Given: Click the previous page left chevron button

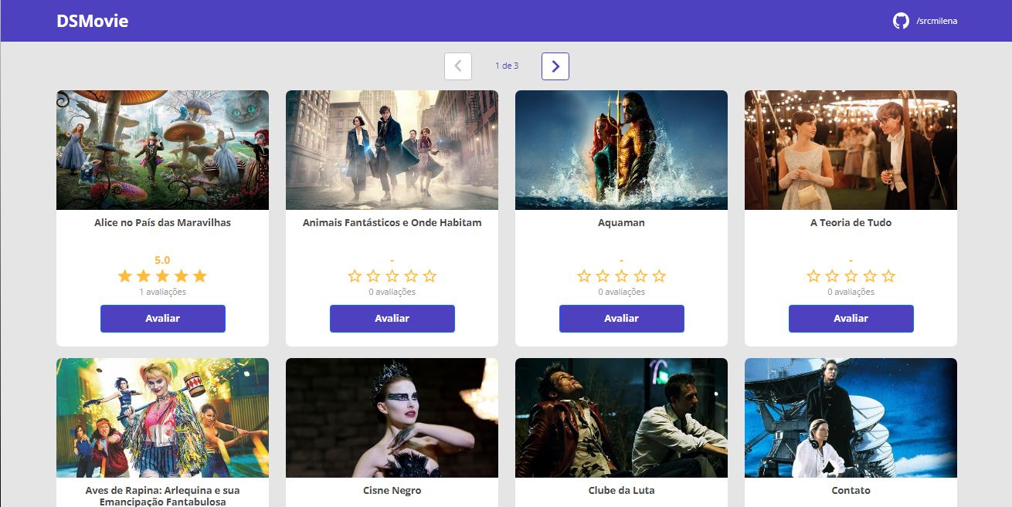Looking at the screenshot, I should (x=458, y=66).
